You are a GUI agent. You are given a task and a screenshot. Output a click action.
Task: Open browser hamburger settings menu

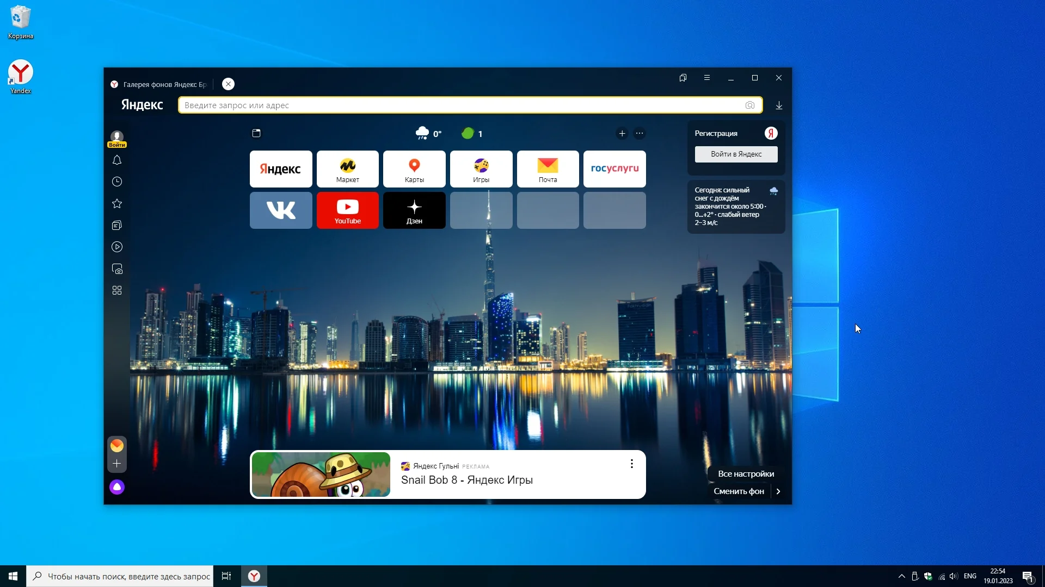pyautogui.click(x=707, y=78)
